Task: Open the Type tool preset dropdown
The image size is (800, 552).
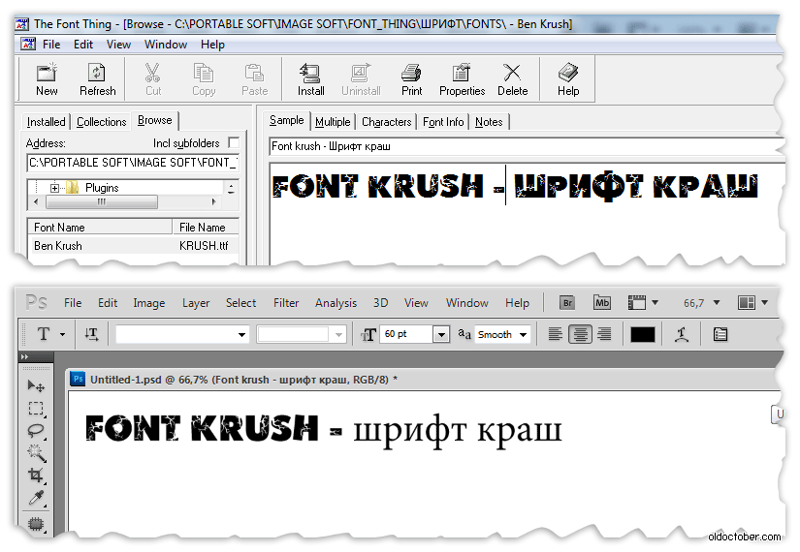Action: pos(62,334)
